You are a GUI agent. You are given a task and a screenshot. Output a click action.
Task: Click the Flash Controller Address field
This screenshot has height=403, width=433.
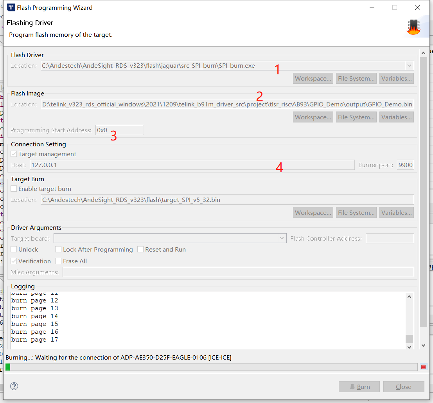point(390,238)
